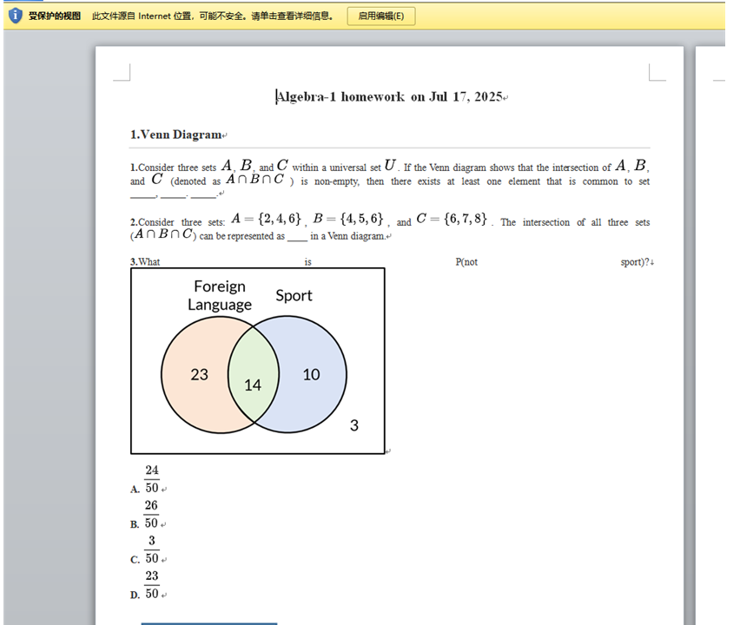Click the 受保护的视图 label in yellow bar

[x=54, y=16]
